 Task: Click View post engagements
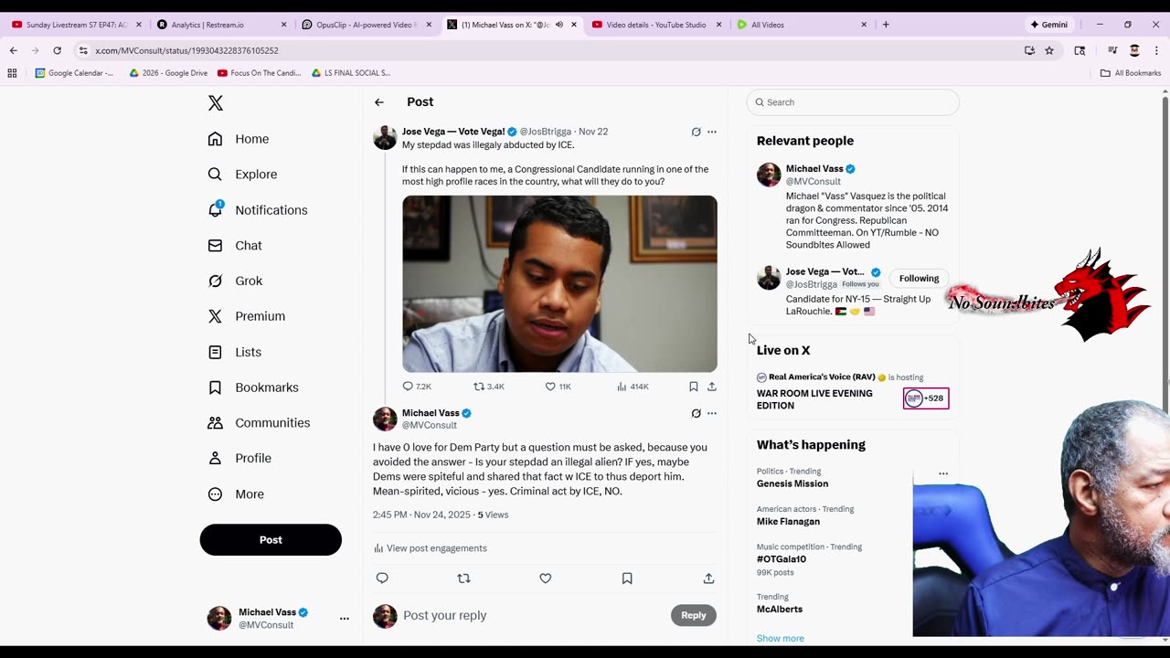pos(431,548)
